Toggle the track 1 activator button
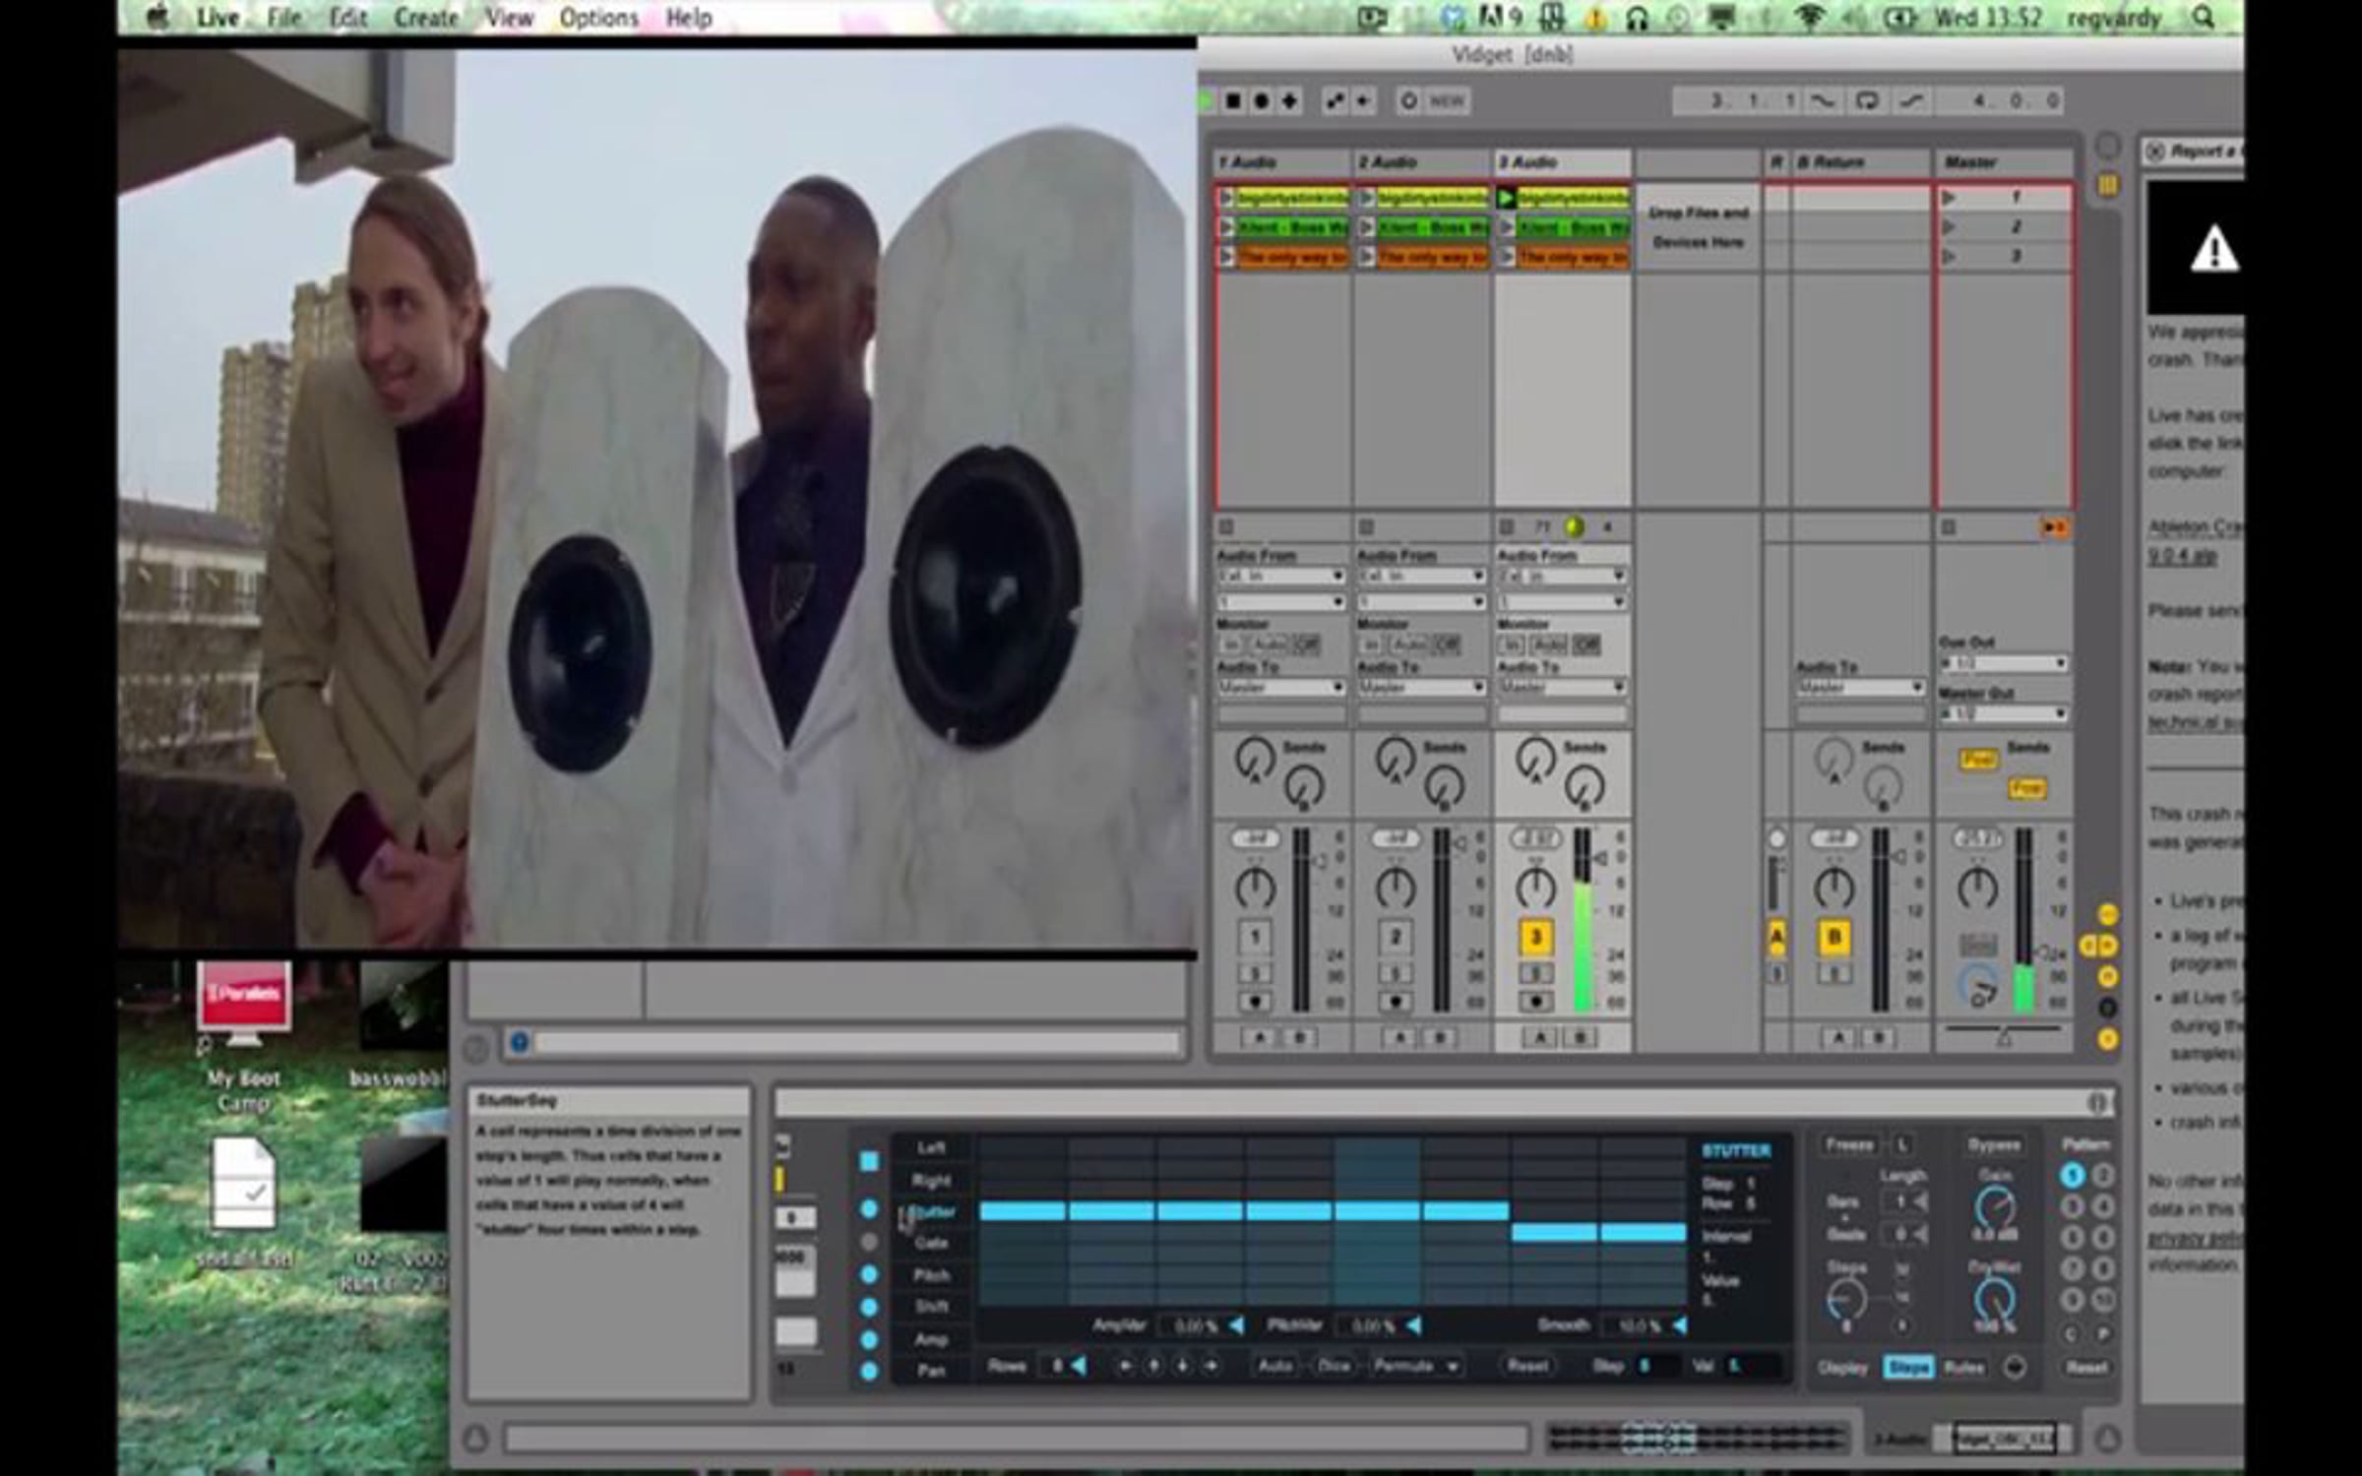 [1255, 938]
